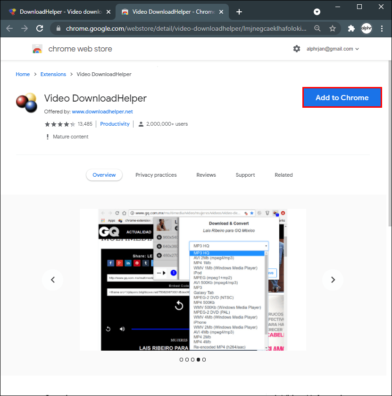Image resolution: width=392 pixels, height=396 pixels.
Task: Open the Chrome three-dot menu
Action: click(x=382, y=28)
